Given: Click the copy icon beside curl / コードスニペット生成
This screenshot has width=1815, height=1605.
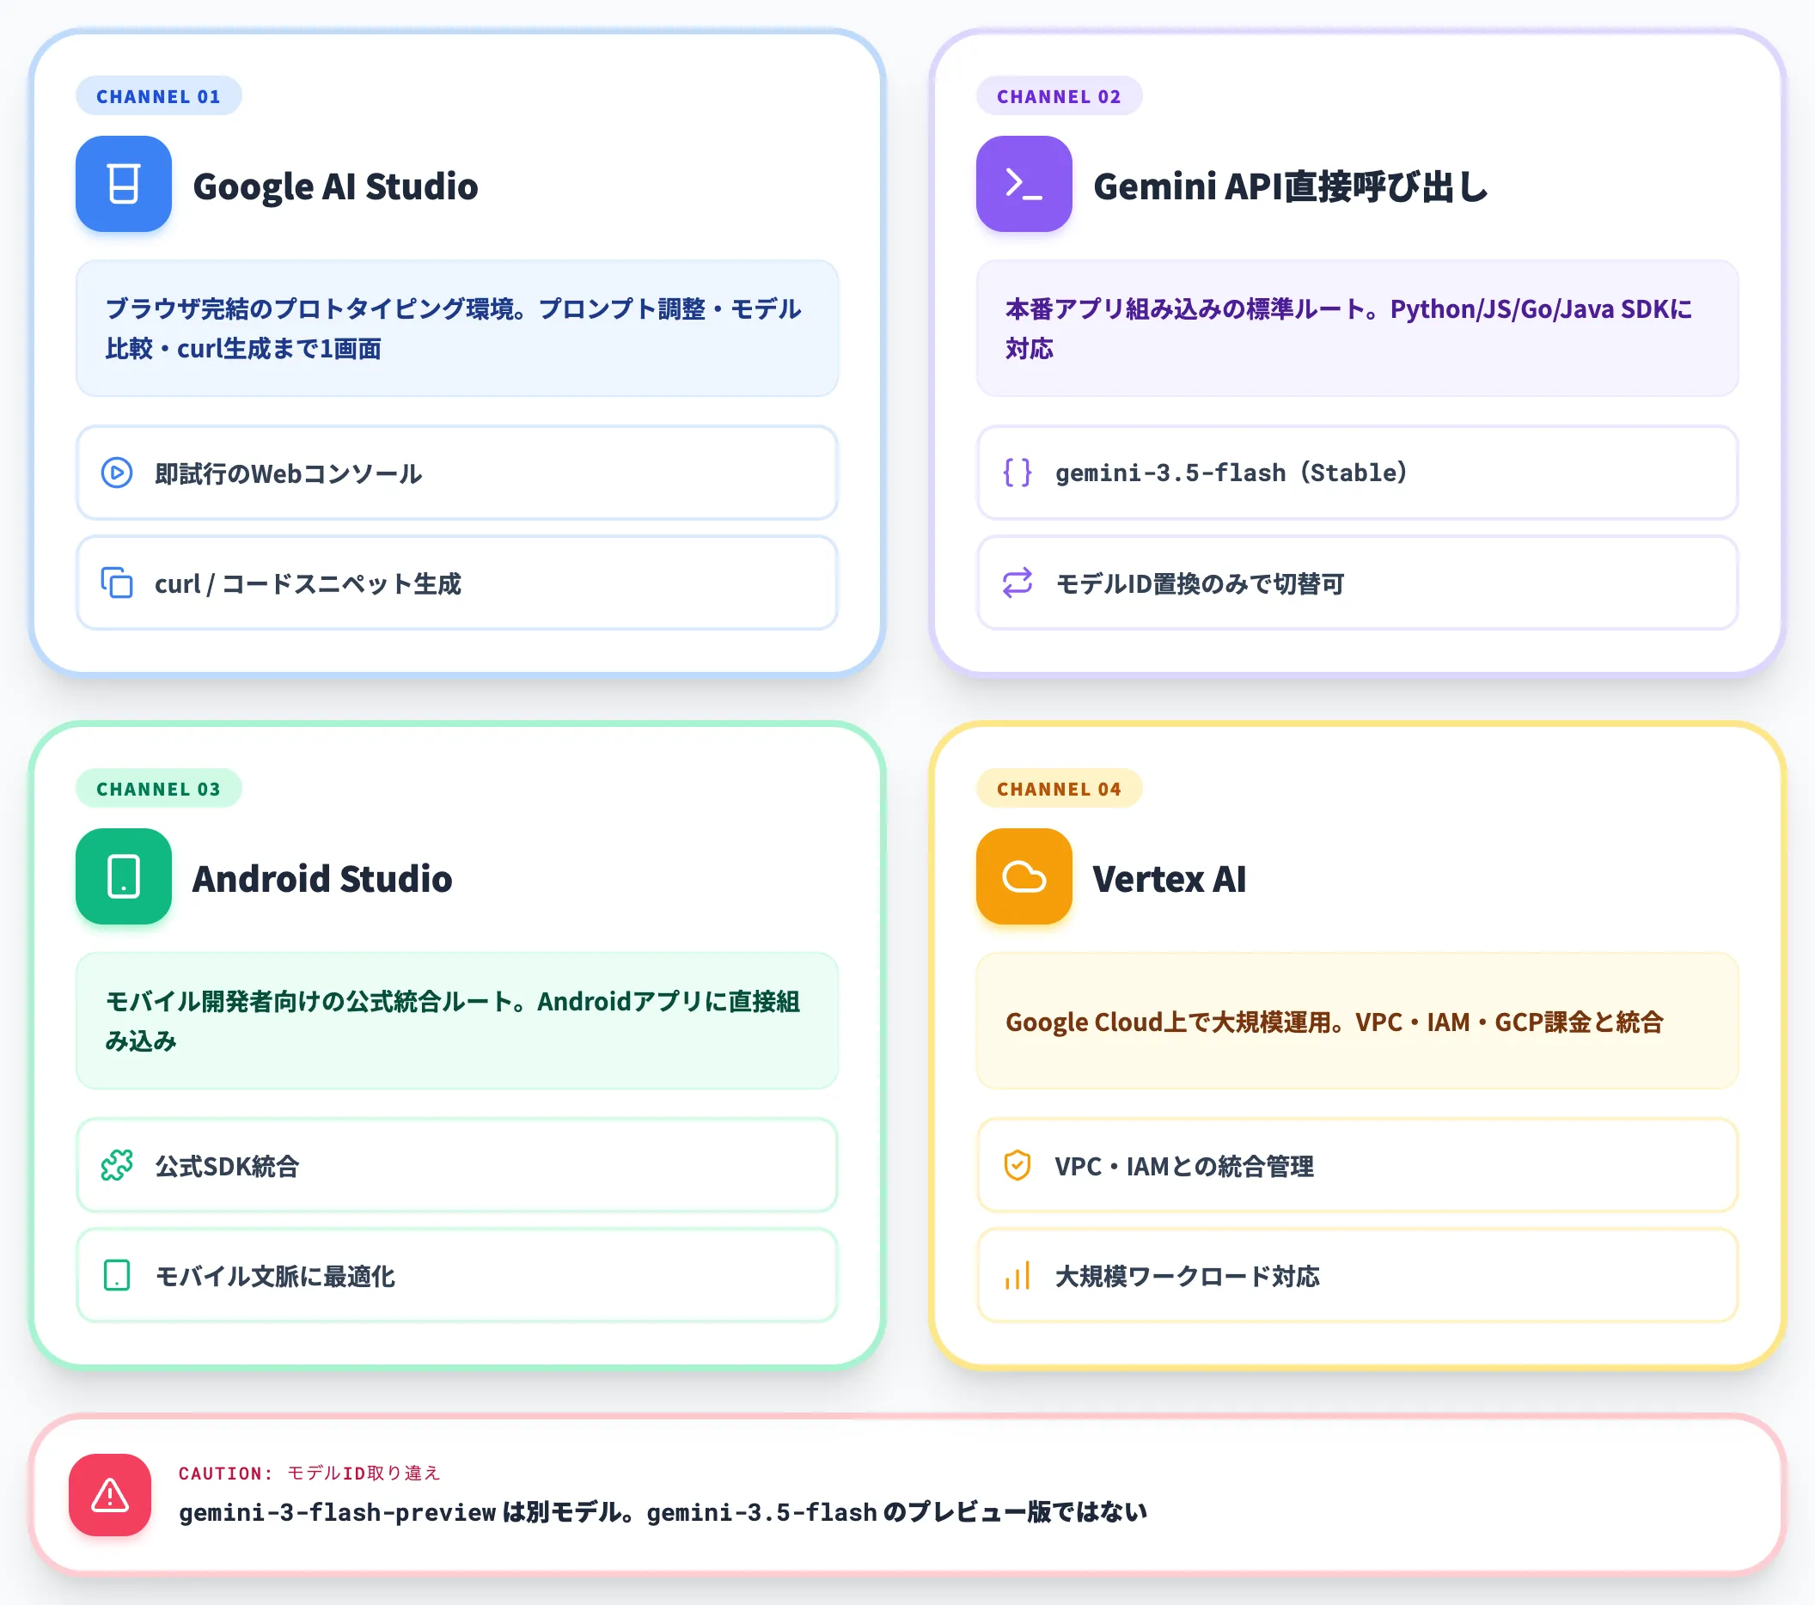Looking at the screenshot, I should (117, 583).
